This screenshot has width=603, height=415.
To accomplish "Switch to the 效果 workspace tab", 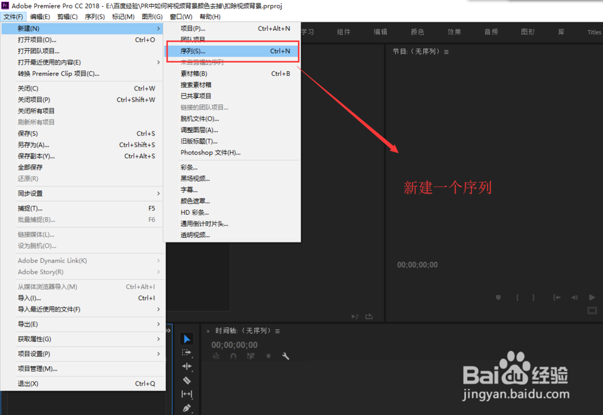I will (454, 32).
